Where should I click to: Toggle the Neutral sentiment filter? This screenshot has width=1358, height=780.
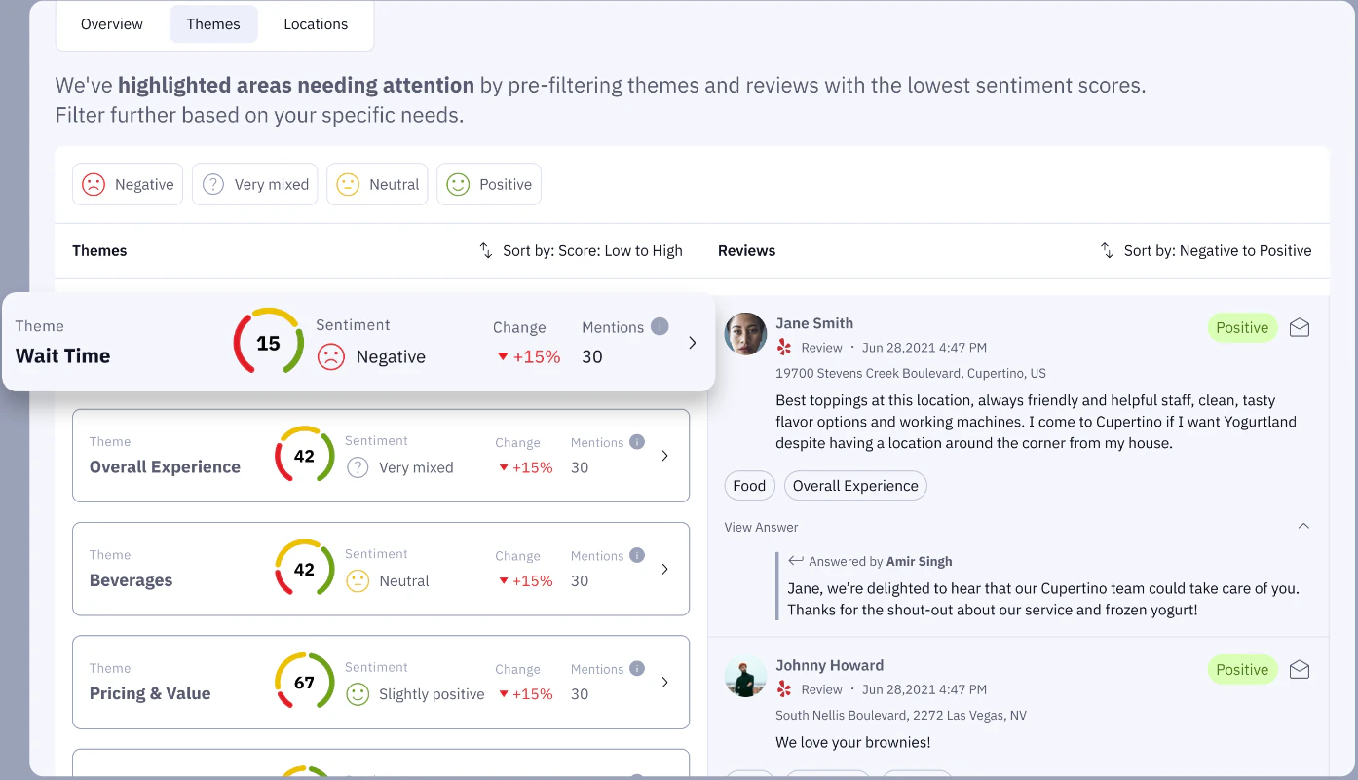click(x=377, y=184)
